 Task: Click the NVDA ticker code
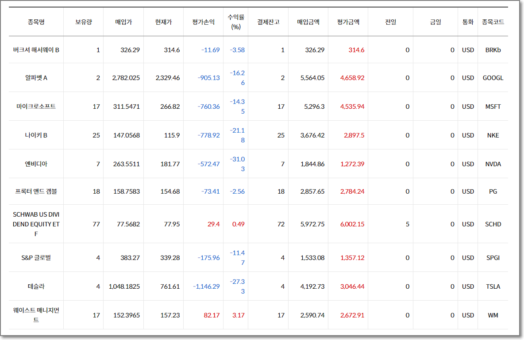[x=493, y=164]
